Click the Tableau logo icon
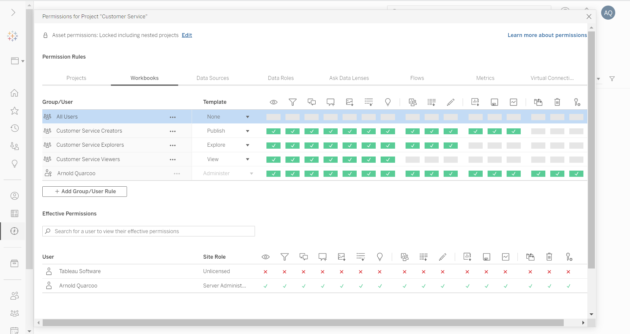 tap(13, 36)
